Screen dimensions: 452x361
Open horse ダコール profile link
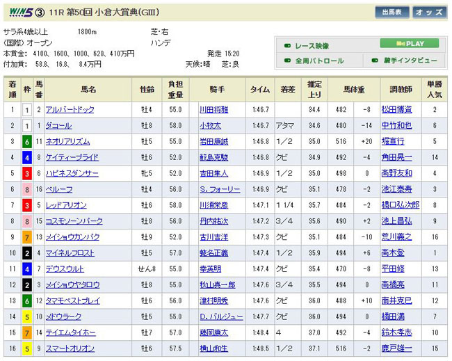[58, 126]
